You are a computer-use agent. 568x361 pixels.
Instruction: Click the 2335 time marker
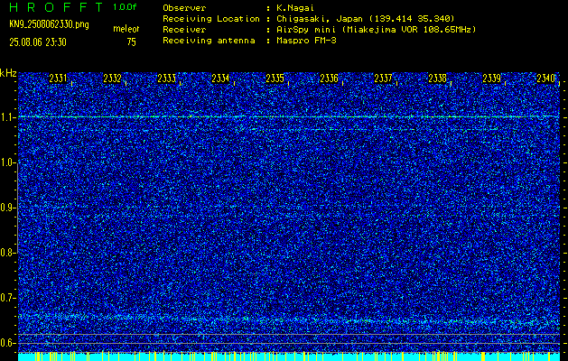(x=275, y=79)
